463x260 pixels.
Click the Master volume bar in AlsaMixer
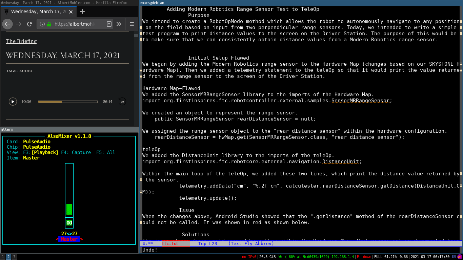pyautogui.click(x=69, y=190)
